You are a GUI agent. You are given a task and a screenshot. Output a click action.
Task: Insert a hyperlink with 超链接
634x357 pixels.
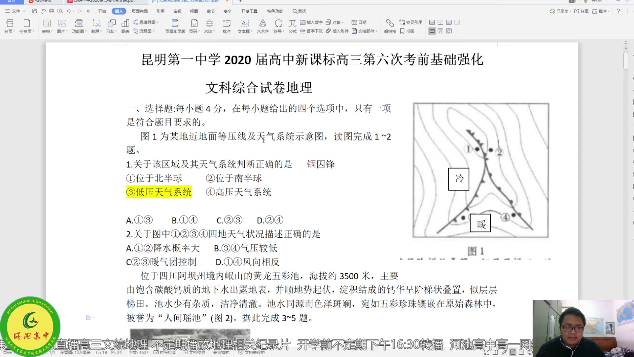click(390, 26)
